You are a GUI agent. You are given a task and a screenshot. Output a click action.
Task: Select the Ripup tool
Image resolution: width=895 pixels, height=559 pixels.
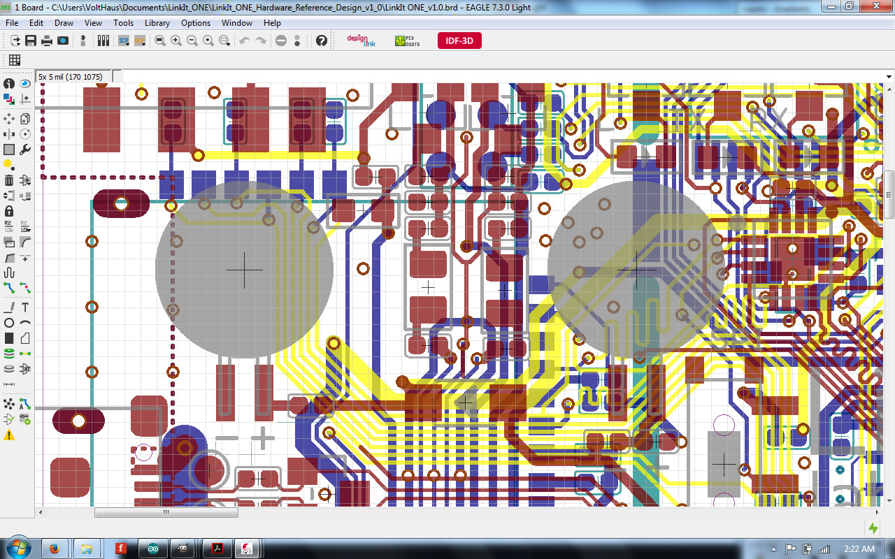point(25,288)
